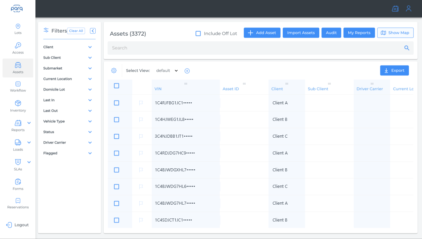
Task: Export the assets table
Action: 394,70
